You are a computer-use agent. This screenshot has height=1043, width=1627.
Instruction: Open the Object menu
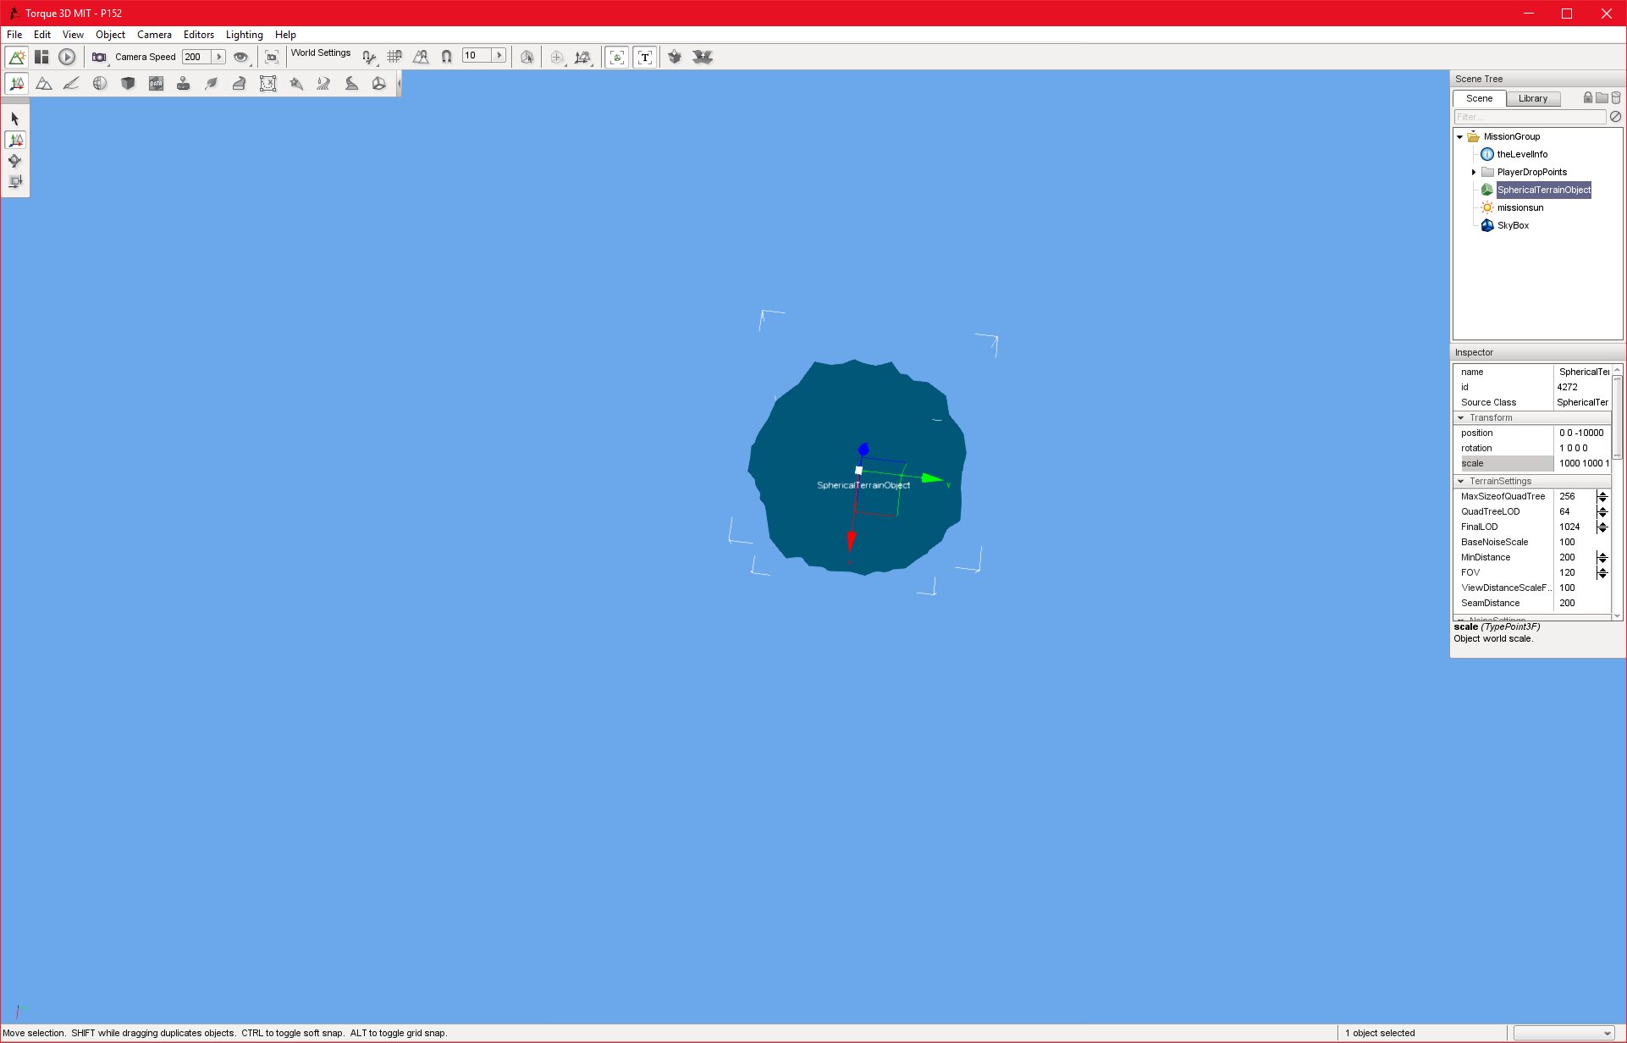110,35
